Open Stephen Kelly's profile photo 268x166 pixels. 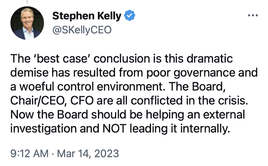click(27, 23)
